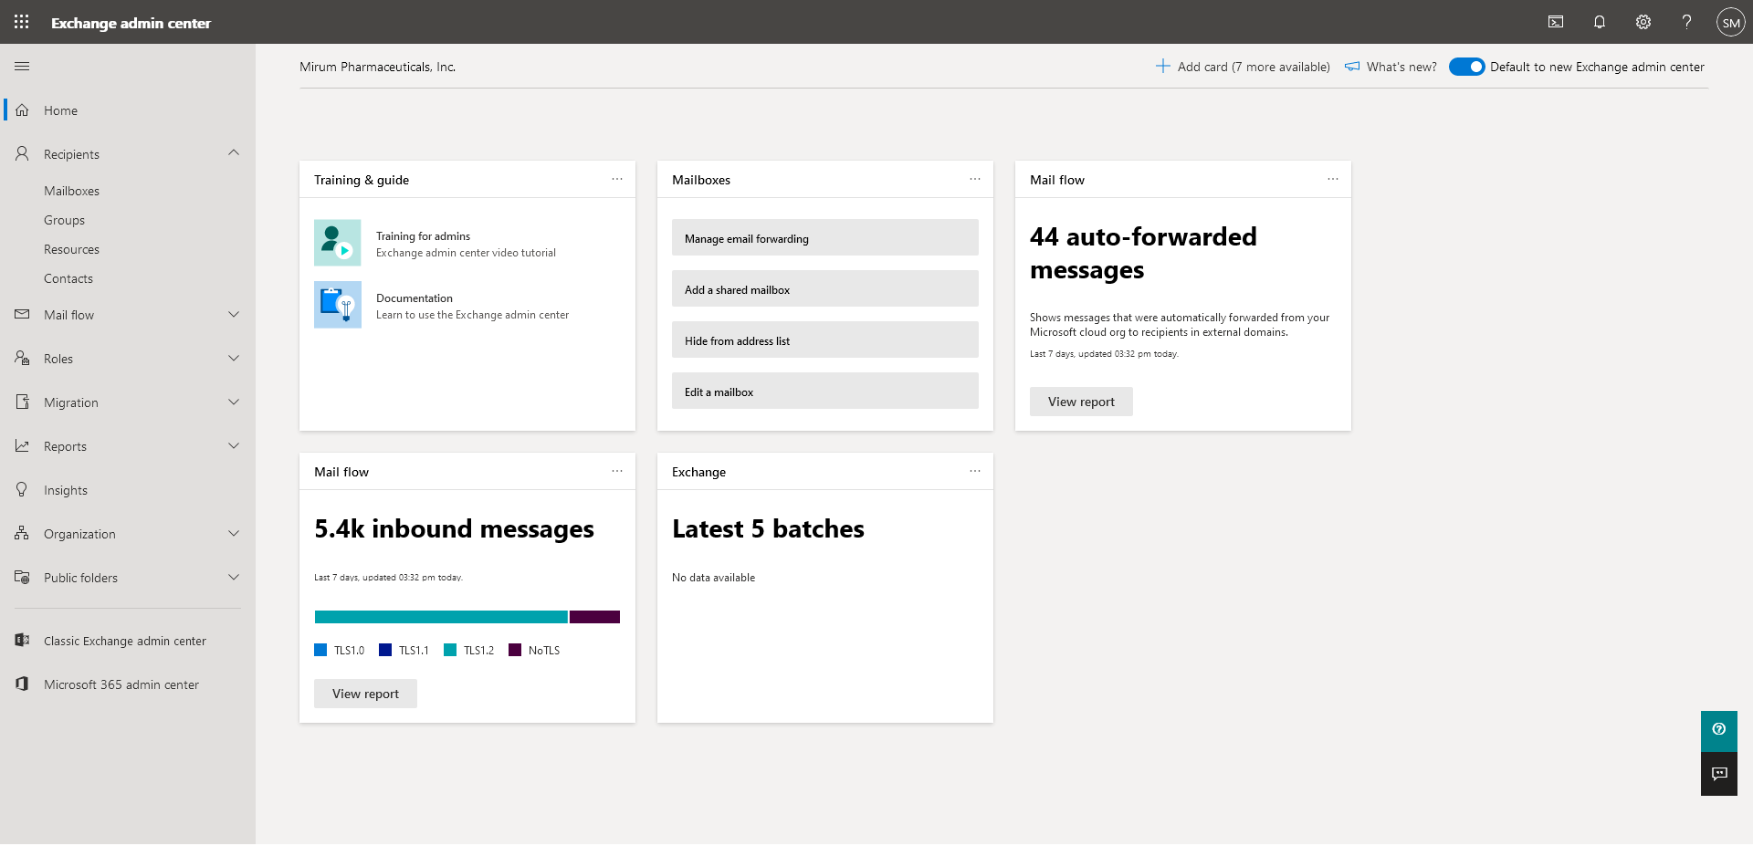Click Exchange admin center title
Viewport: 1753px width, 846px height.
click(x=131, y=23)
